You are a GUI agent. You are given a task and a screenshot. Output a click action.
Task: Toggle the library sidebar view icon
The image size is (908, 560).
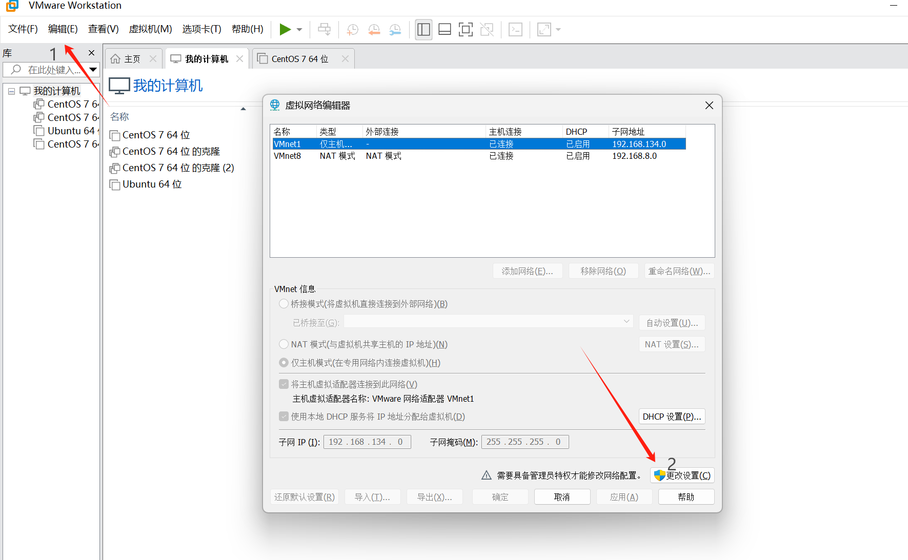(423, 29)
